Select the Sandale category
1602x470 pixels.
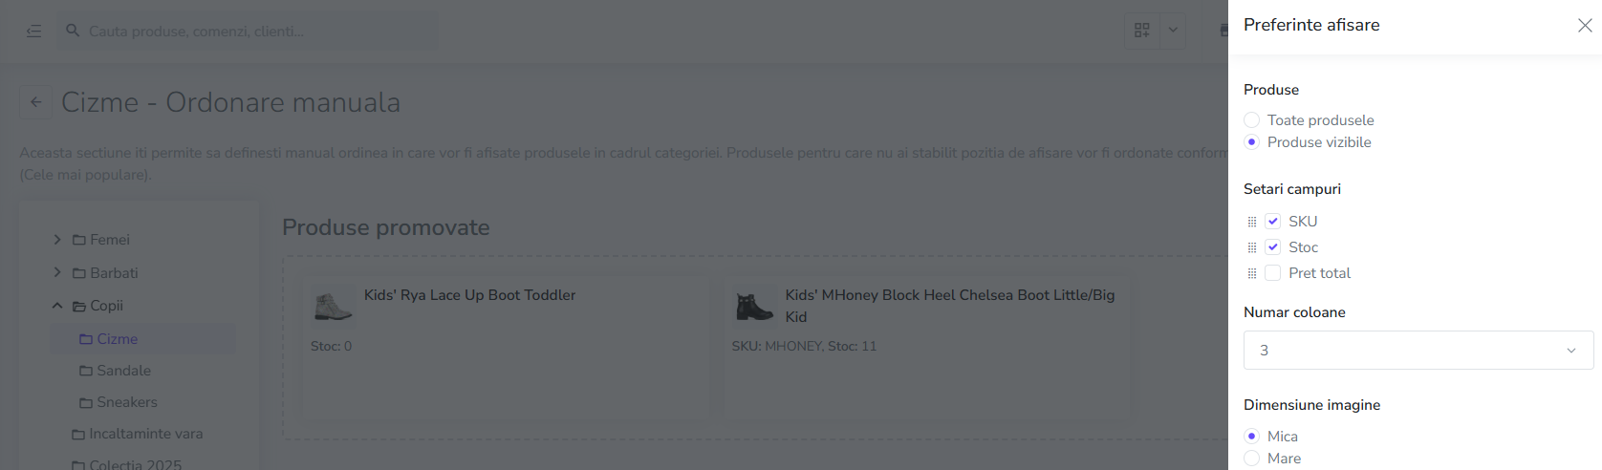[x=123, y=371]
